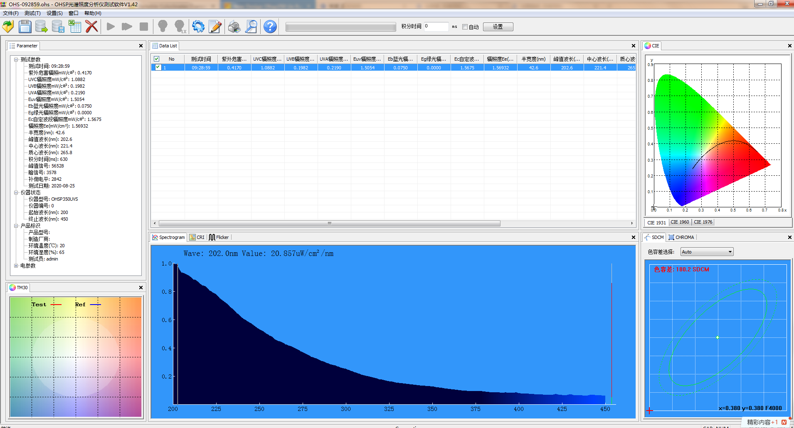The image size is (794, 428).
Task: Collapse the 仪器状态 tree node
Action: pos(16,192)
